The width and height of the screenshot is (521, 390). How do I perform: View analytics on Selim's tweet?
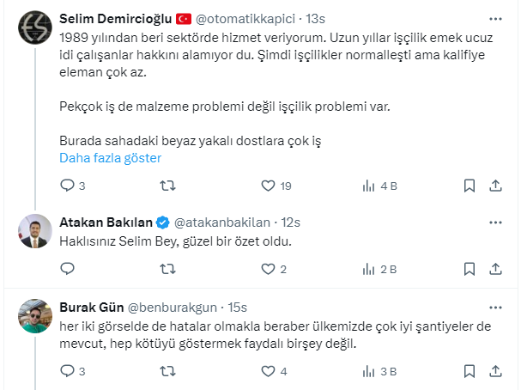tap(369, 185)
